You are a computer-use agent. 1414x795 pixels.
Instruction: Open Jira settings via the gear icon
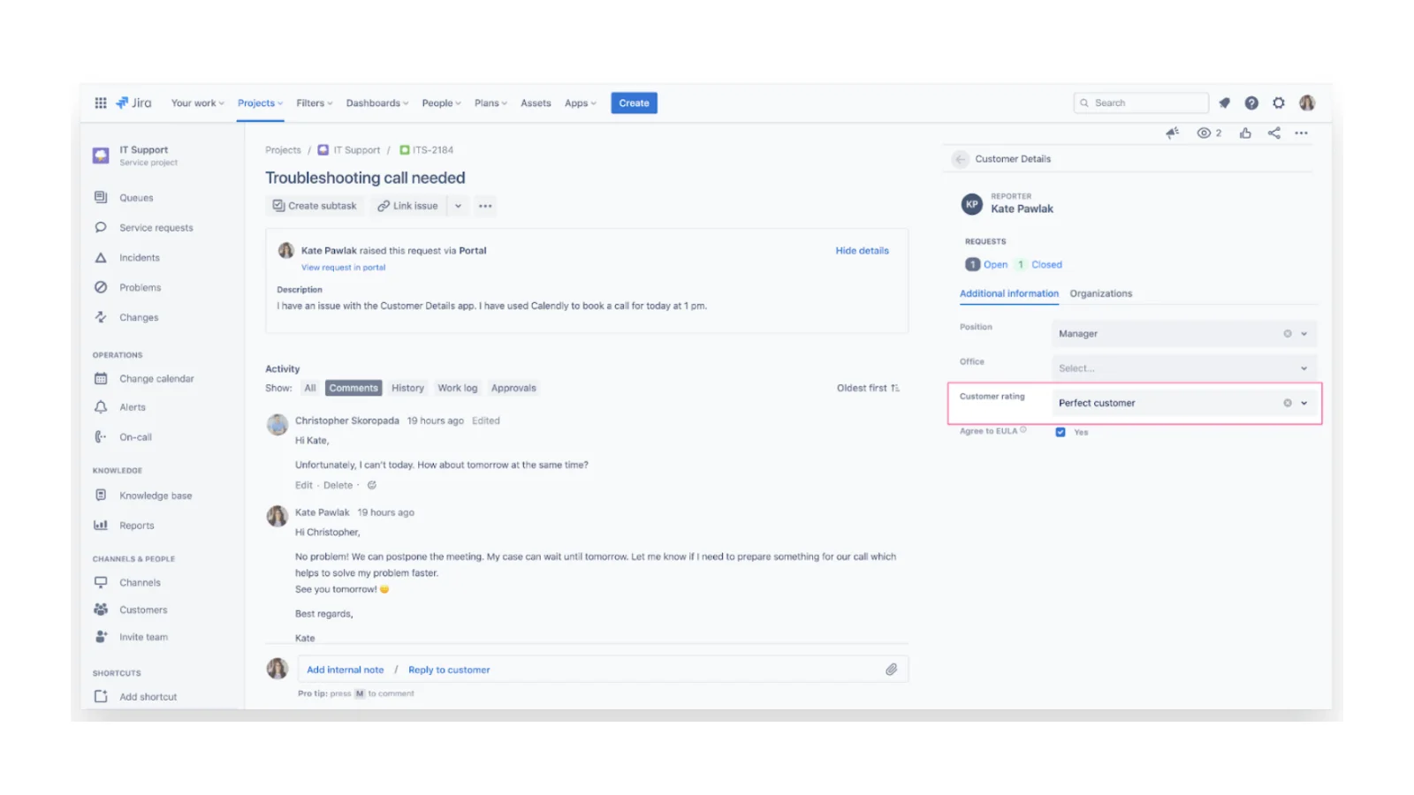1279,102
